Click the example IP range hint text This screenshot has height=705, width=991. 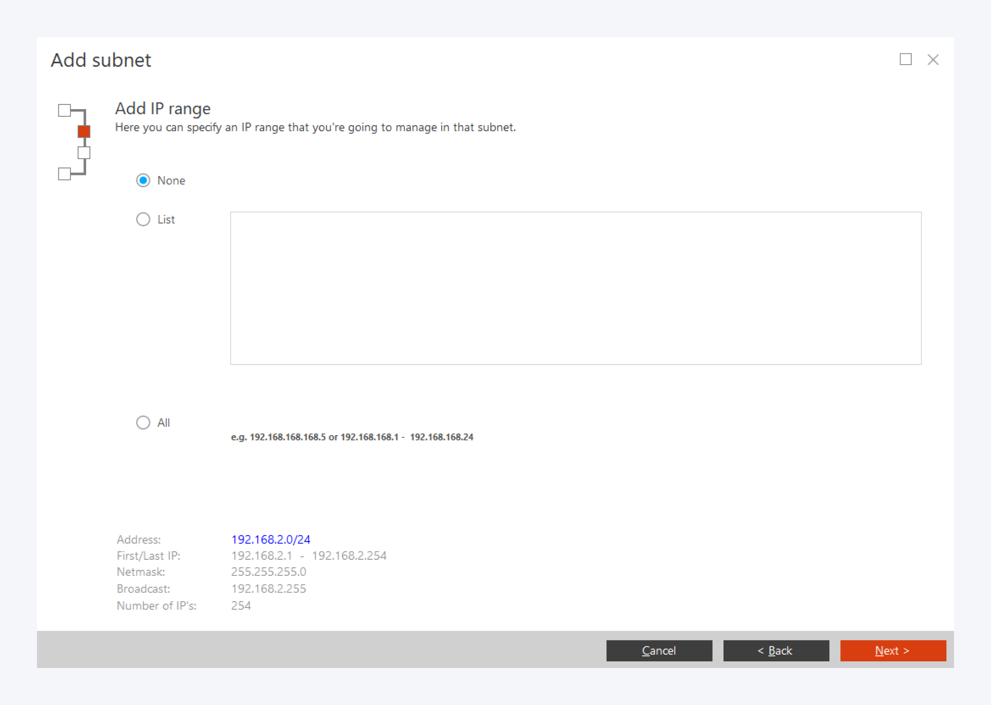pyautogui.click(x=352, y=437)
